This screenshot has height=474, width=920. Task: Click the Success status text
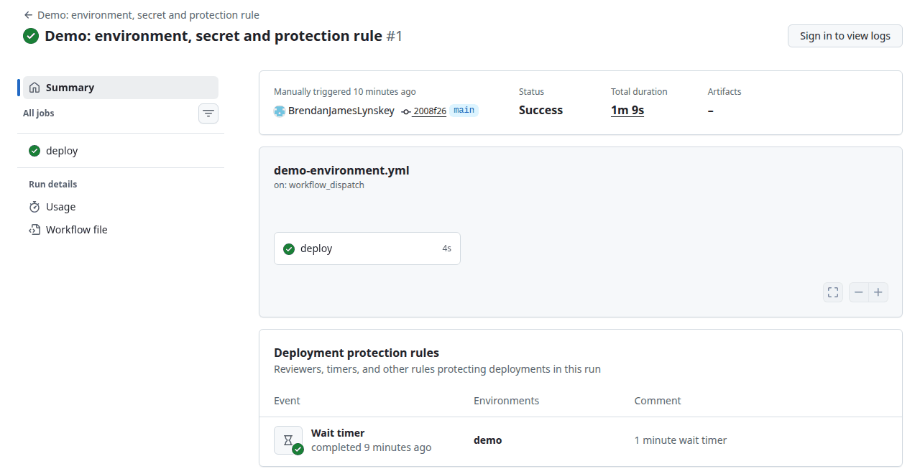point(540,111)
